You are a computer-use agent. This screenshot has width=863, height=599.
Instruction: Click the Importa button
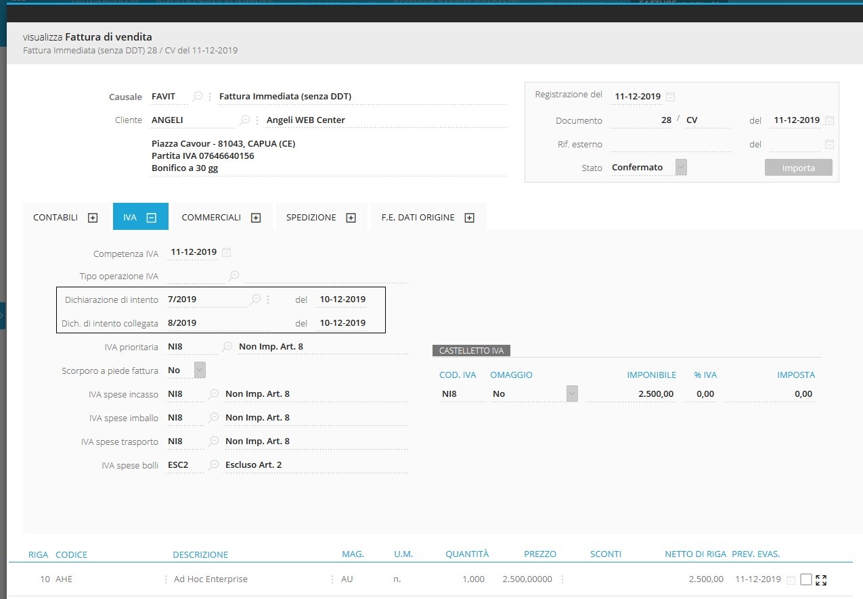[798, 168]
